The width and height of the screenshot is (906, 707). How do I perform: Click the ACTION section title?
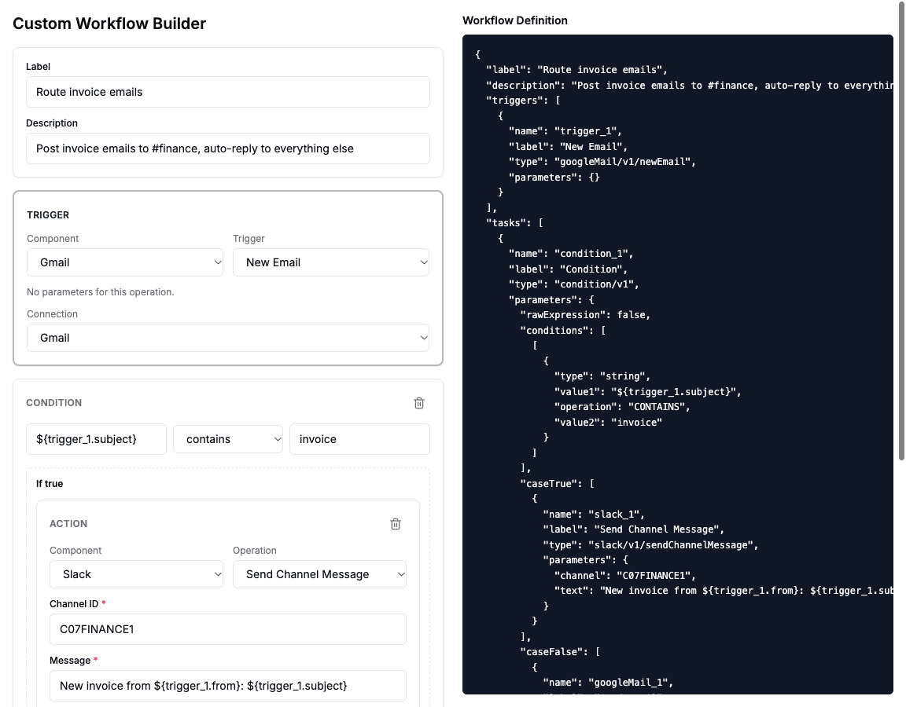coord(68,524)
